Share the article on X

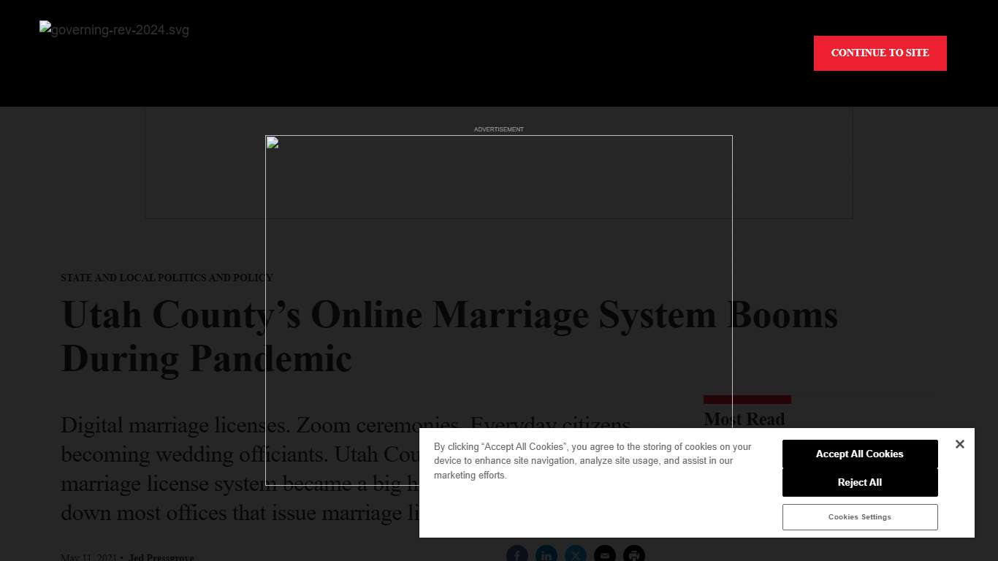pos(576,554)
